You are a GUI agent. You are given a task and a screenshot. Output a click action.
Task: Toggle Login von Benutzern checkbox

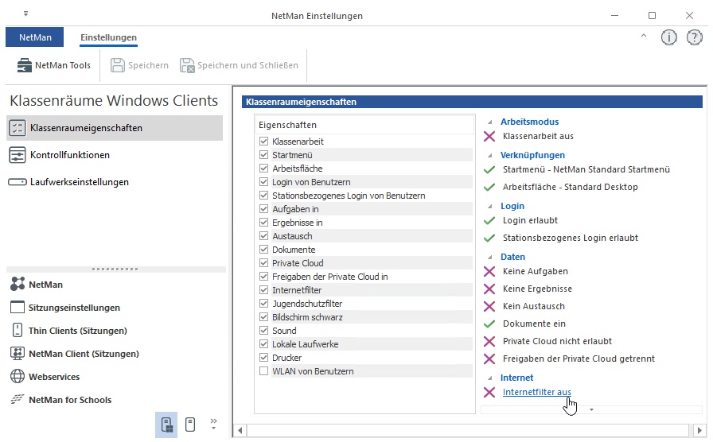(263, 182)
